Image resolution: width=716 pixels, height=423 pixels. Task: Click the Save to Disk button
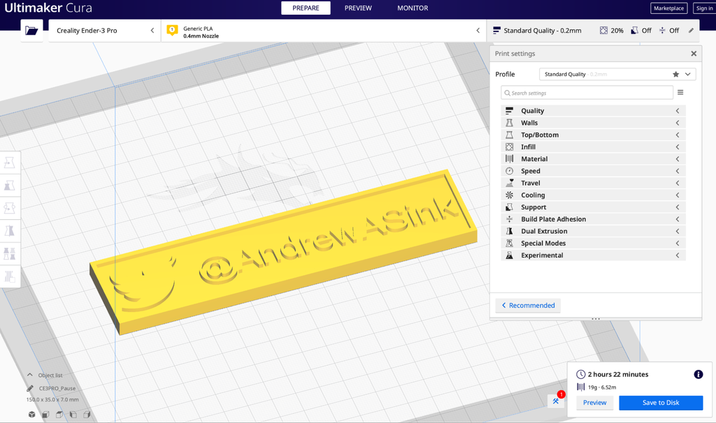pyautogui.click(x=661, y=403)
